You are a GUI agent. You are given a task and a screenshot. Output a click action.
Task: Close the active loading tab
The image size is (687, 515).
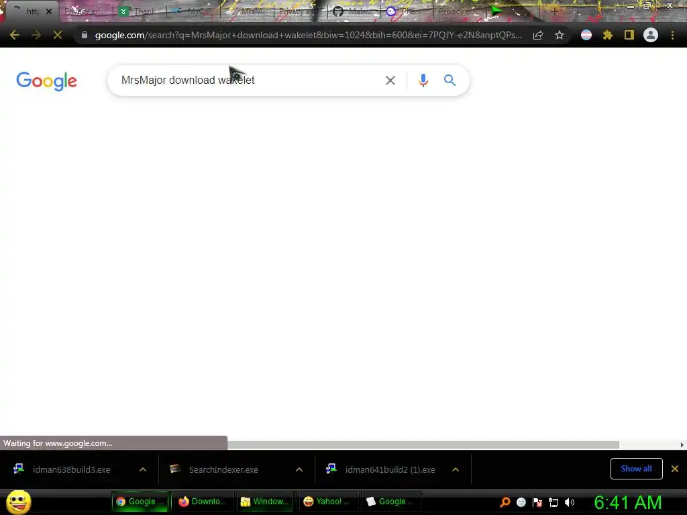pos(49,11)
